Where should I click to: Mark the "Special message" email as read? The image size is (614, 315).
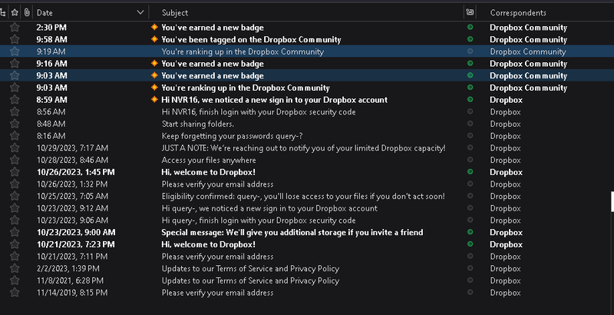[470, 232]
